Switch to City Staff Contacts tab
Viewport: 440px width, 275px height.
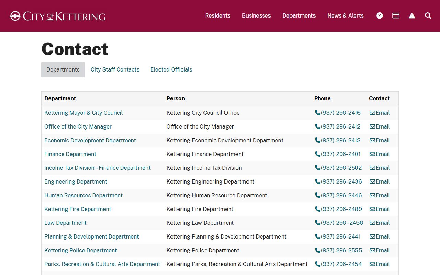(115, 69)
